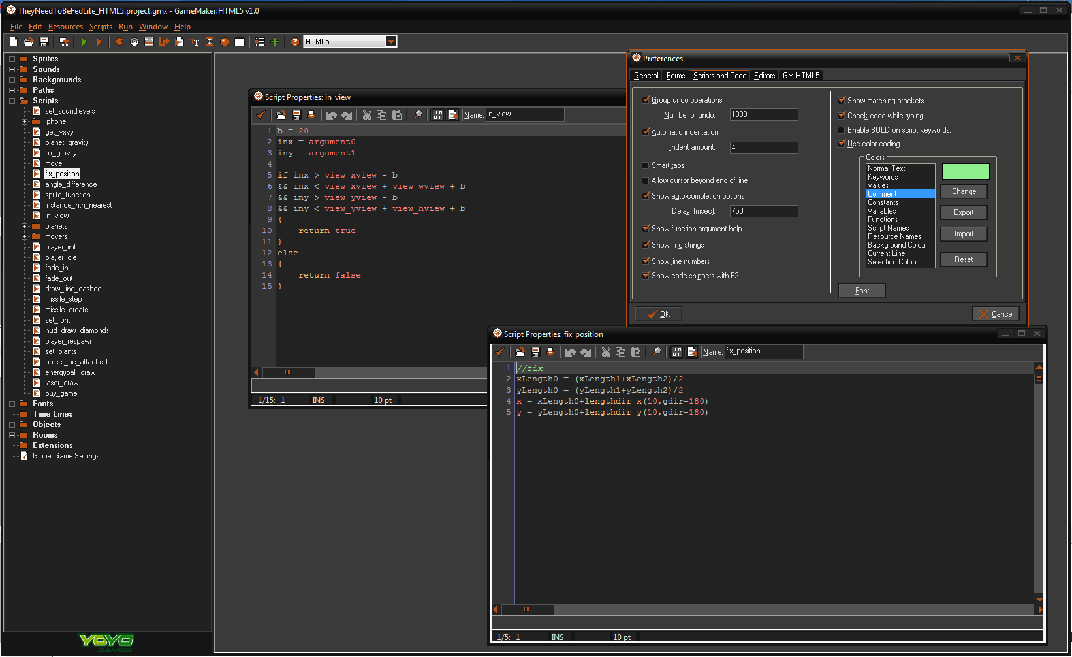This screenshot has height=657, width=1072.
Task: Click horizontal scrollbar thumb in fix_position editor
Action: point(527,609)
